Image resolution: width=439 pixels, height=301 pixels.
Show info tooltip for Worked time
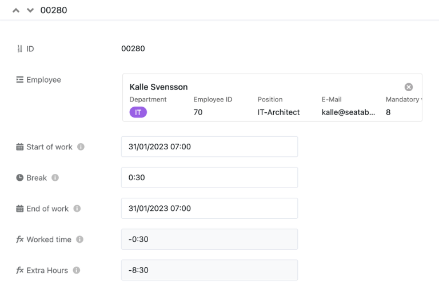click(x=79, y=239)
